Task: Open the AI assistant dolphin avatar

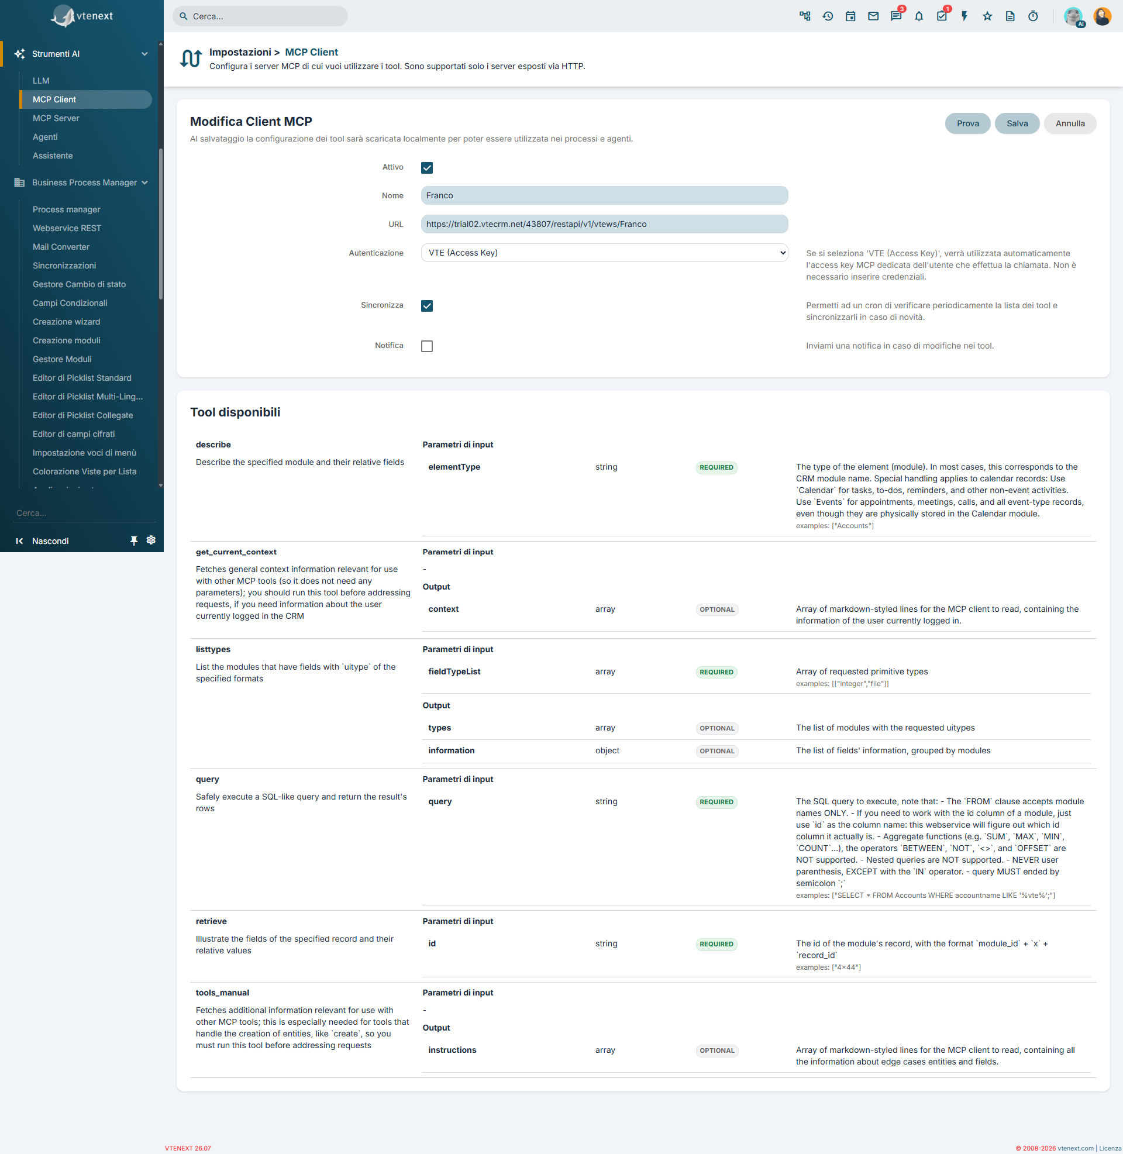Action: (1073, 16)
